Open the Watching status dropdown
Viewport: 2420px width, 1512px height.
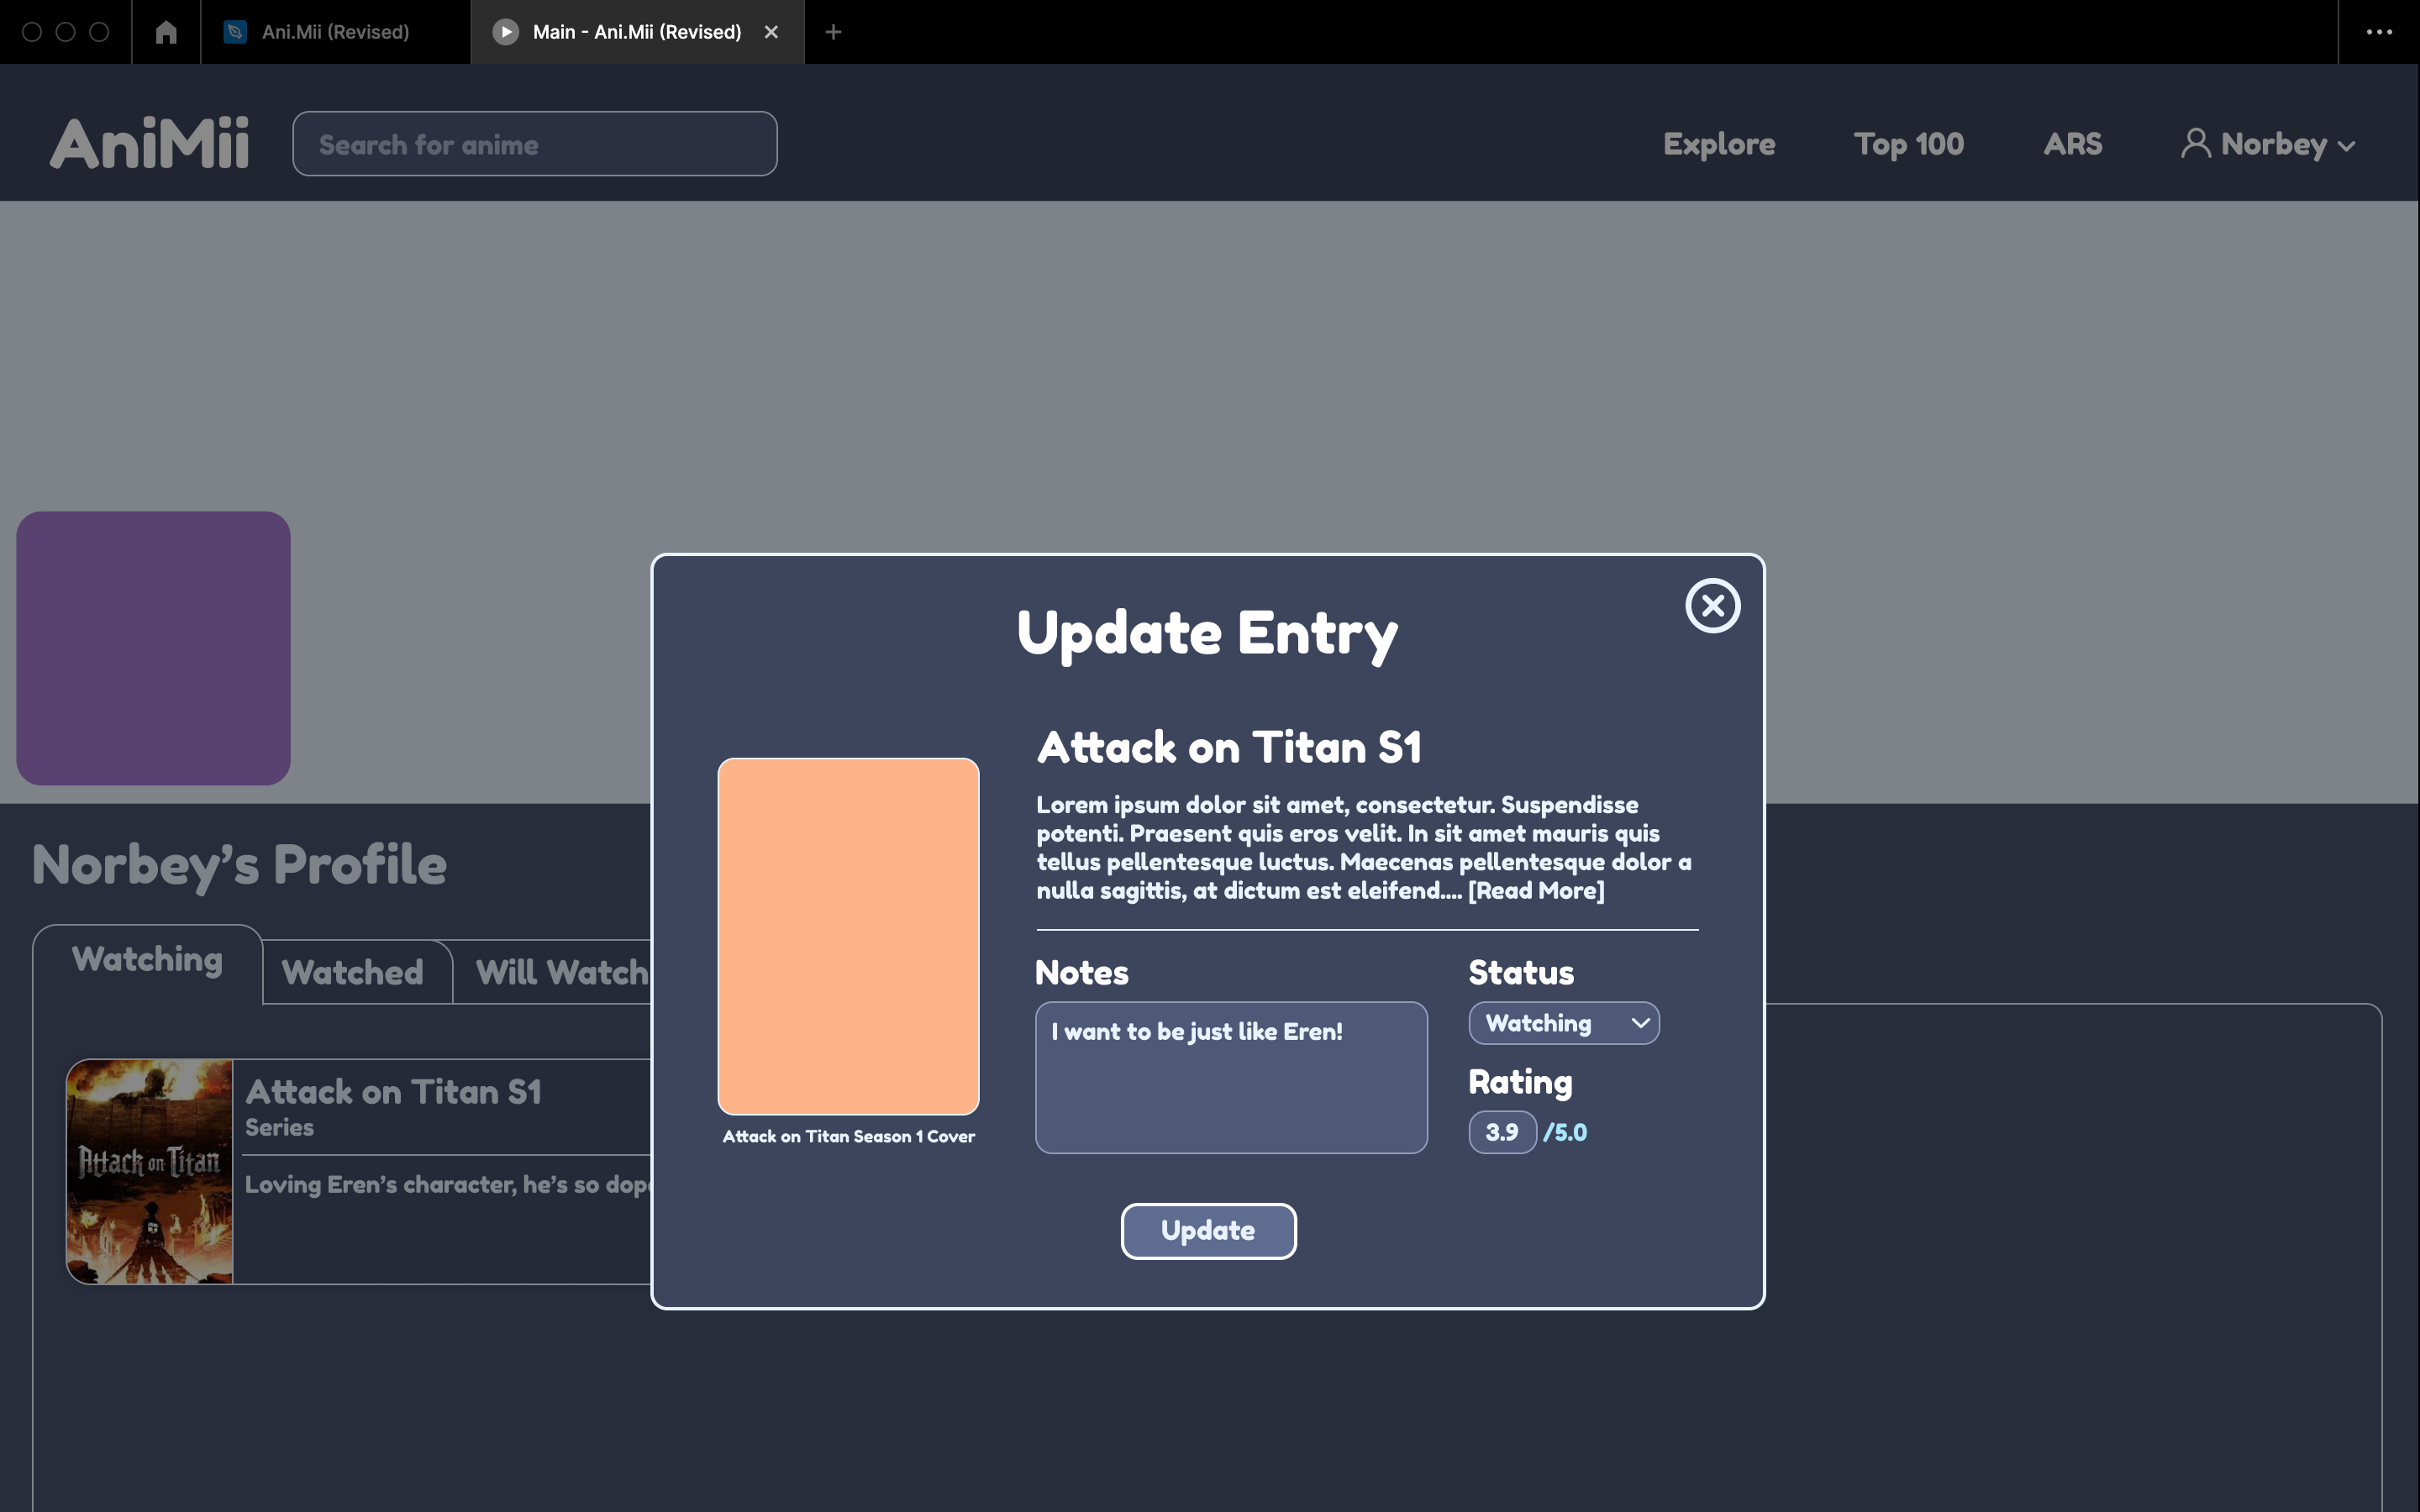[1563, 1023]
